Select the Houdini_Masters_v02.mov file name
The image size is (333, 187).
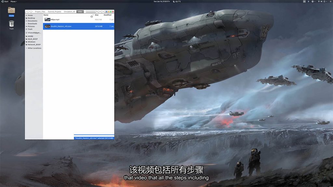[x=61, y=26]
